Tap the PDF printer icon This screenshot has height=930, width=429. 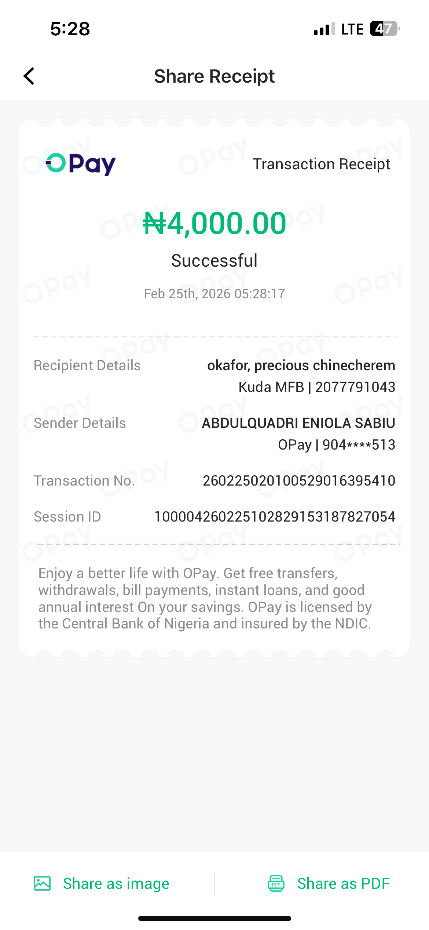[276, 883]
